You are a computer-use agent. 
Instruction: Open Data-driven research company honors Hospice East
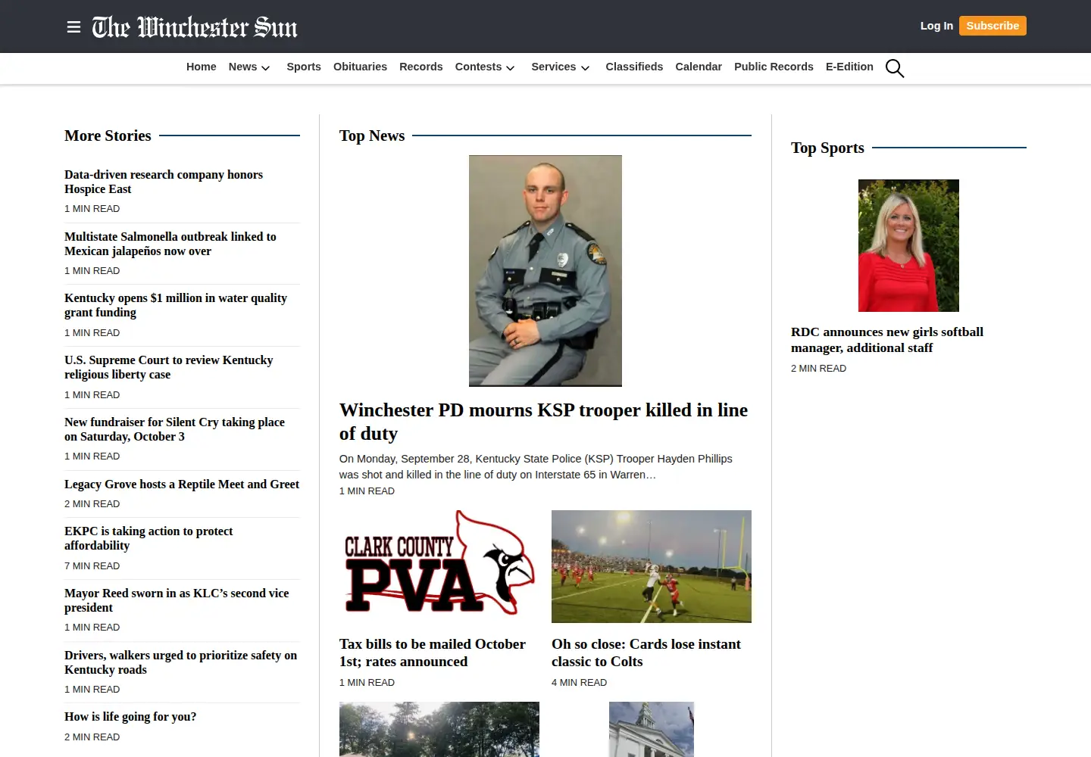coord(164,182)
